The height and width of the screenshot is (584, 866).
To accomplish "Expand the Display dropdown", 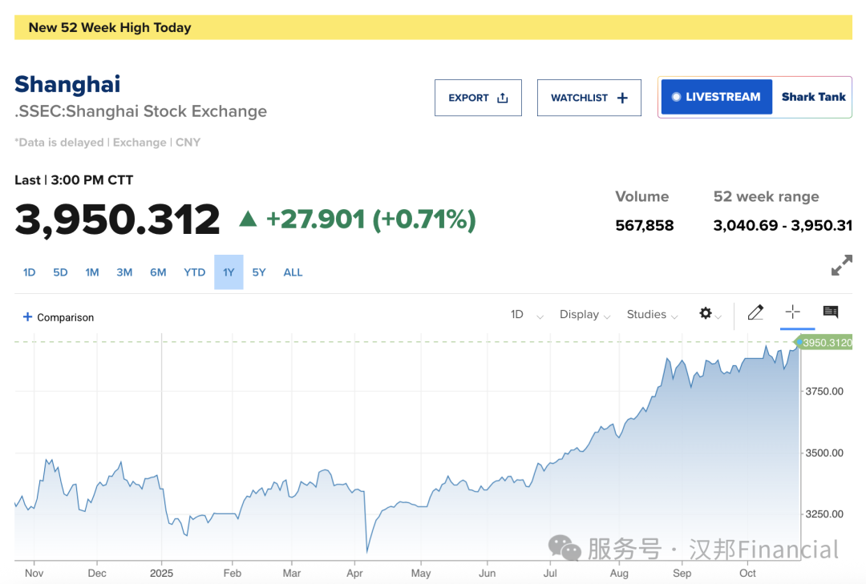I will point(585,315).
